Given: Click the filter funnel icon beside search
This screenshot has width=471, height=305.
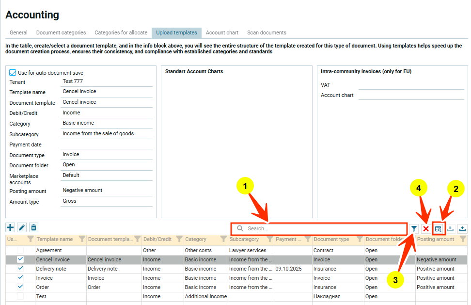Looking at the screenshot, I should (414, 228).
